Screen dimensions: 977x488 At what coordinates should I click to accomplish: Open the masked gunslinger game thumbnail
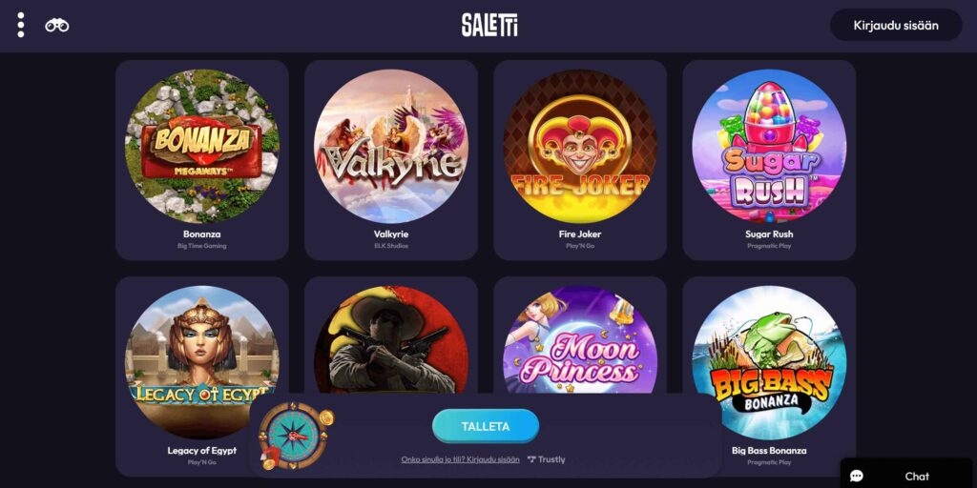coord(391,340)
